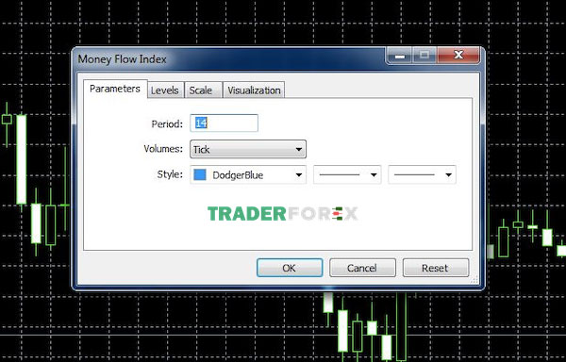
Task: Select the Visualization tab
Action: pos(254,90)
